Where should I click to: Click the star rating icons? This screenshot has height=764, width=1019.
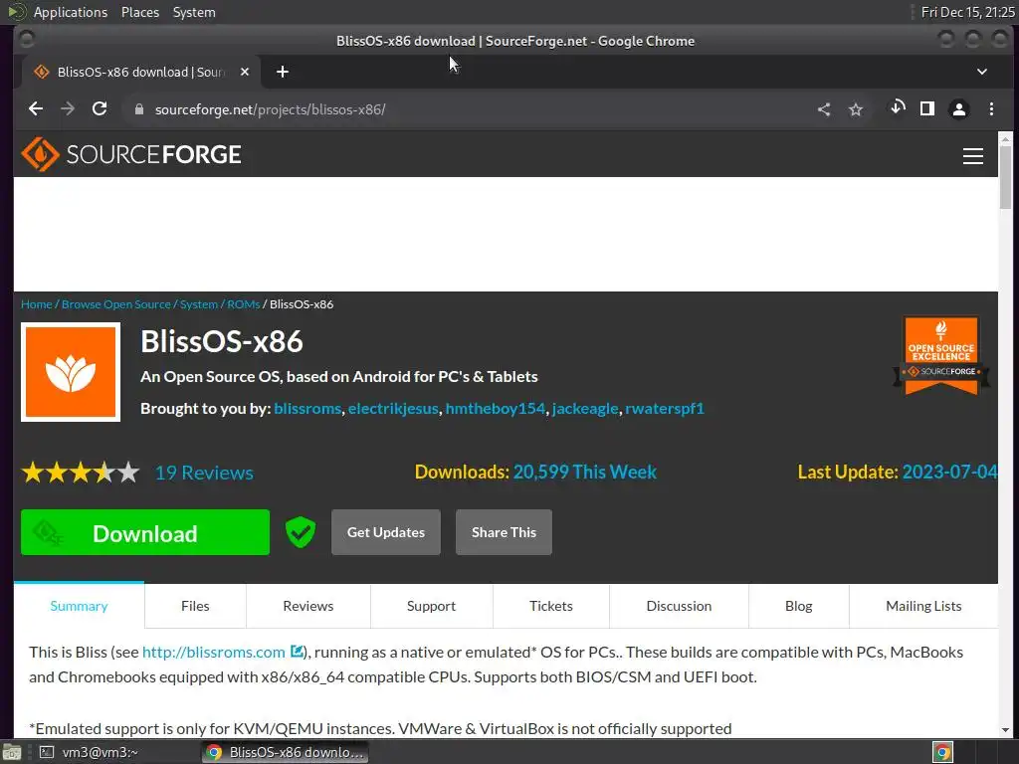tap(81, 473)
